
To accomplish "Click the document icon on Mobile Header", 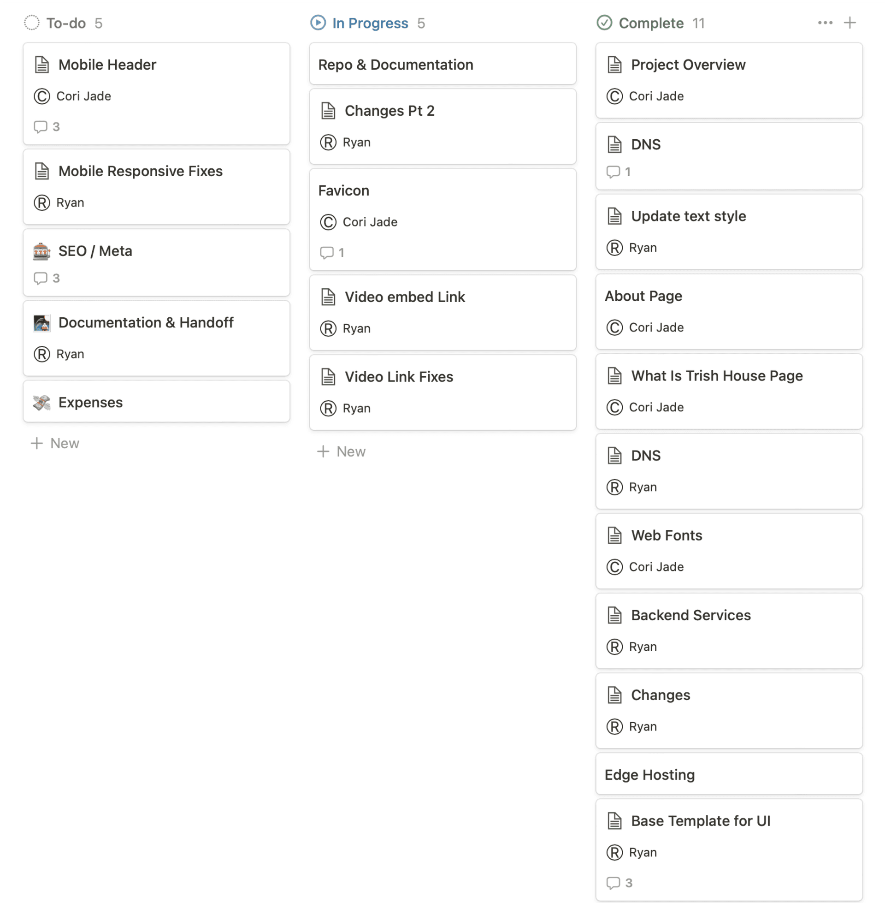I will tap(41, 64).
